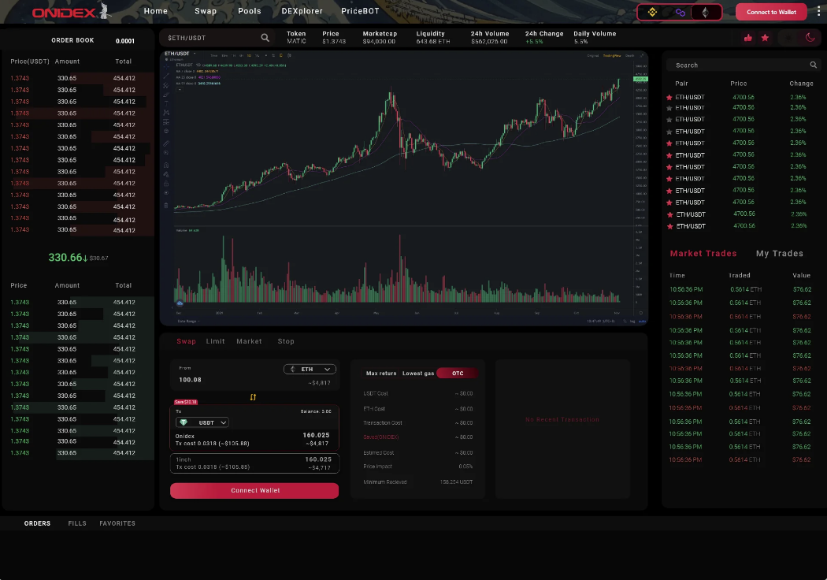Click the Price(USDT) order book column header

click(30, 61)
